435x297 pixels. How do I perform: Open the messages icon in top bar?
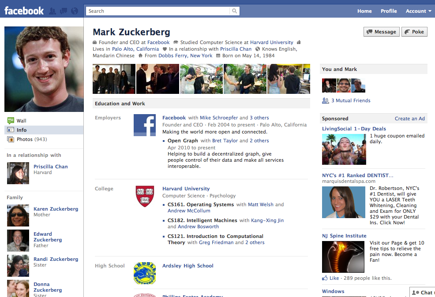64,11
